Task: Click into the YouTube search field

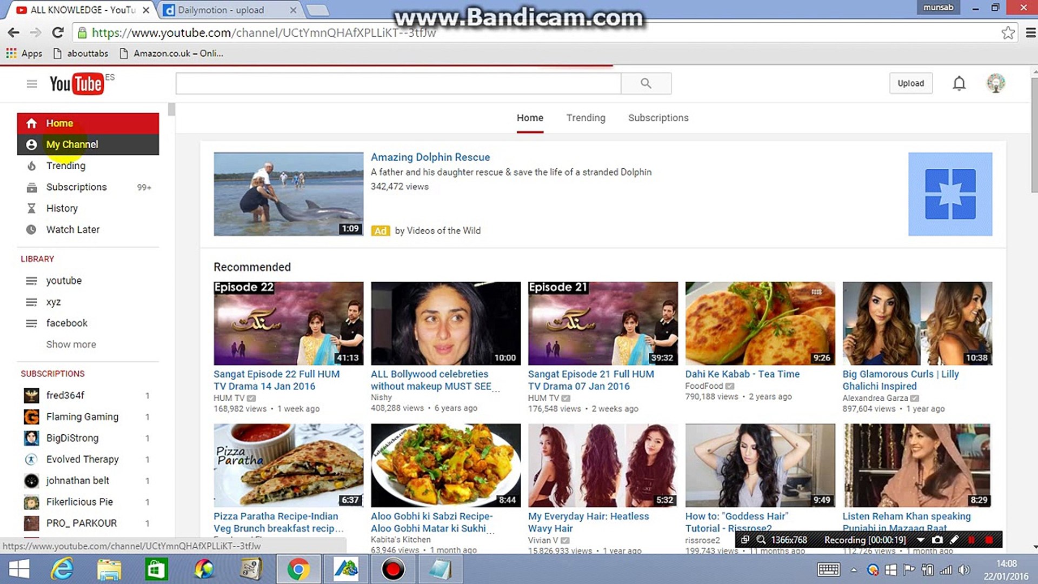Action: pyautogui.click(x=398, y=83)
